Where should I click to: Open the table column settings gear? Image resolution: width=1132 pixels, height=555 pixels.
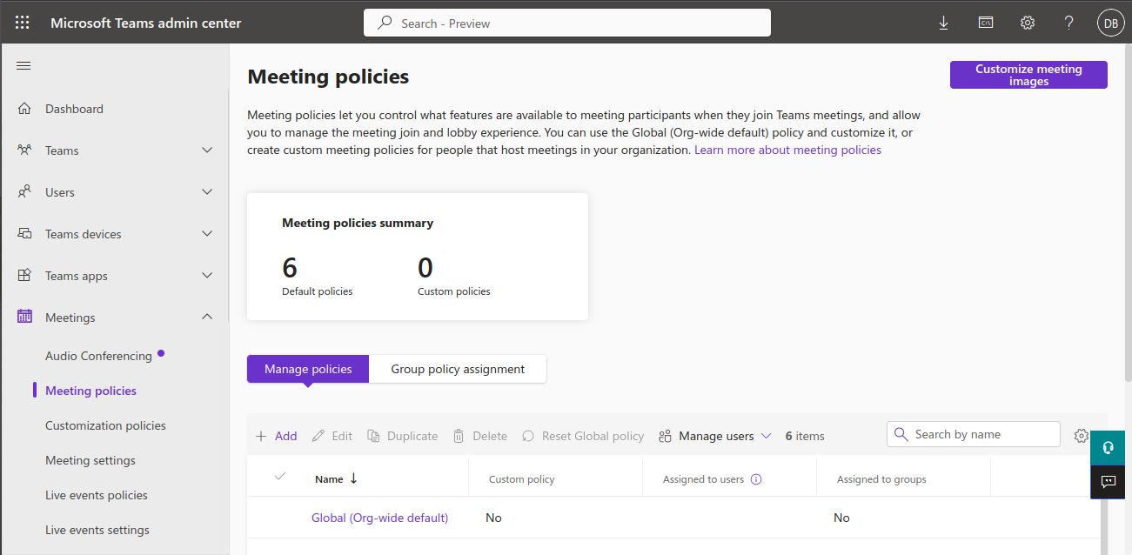[1082, 436]
